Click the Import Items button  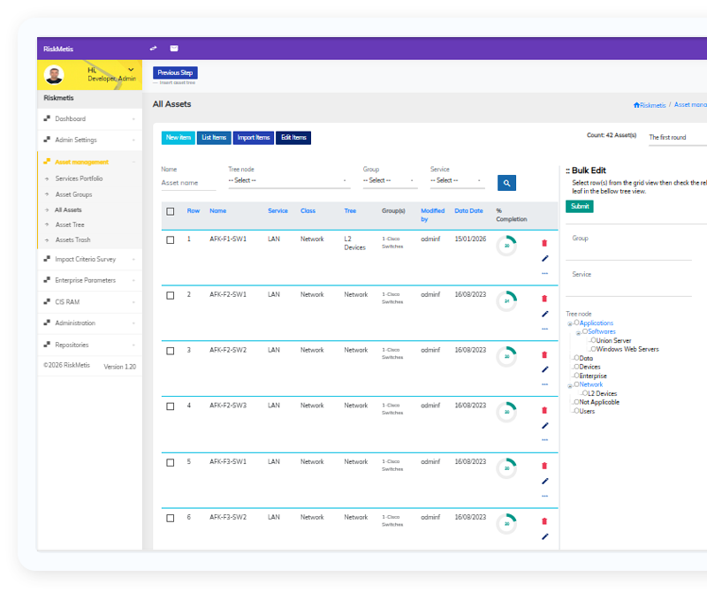point(254,138)
